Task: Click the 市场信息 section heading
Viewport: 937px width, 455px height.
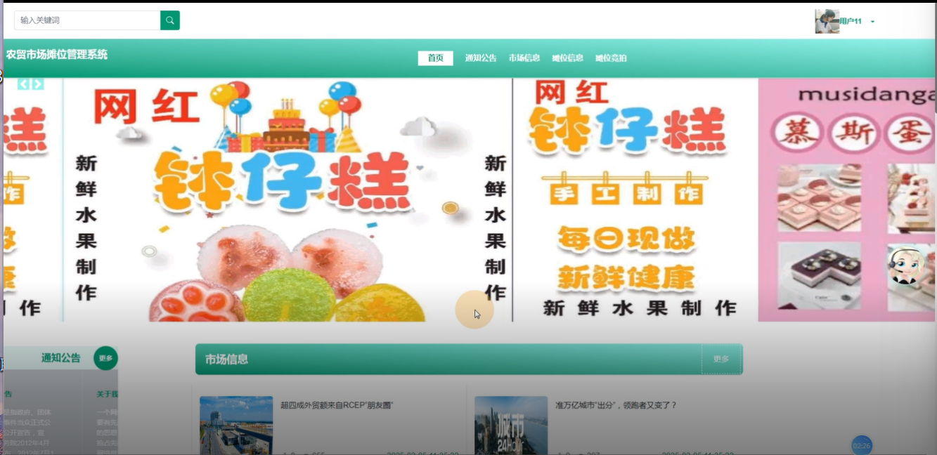Action: 226,360
